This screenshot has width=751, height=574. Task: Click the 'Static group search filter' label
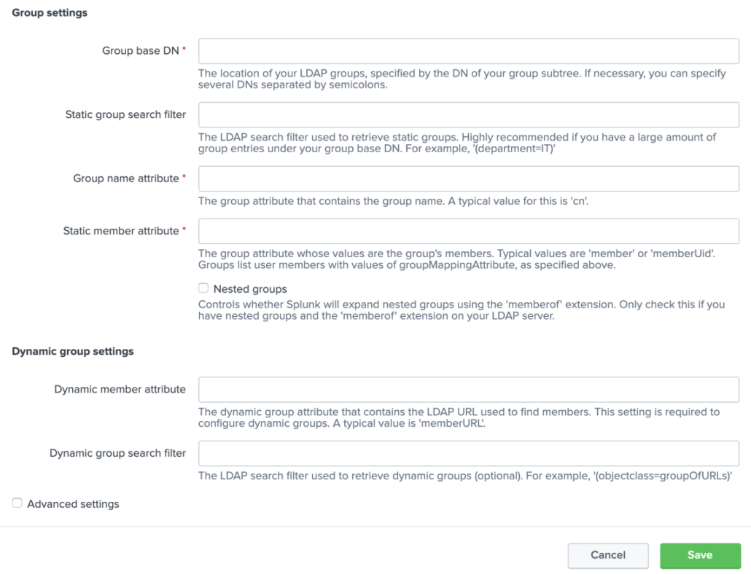click(125, 115)
